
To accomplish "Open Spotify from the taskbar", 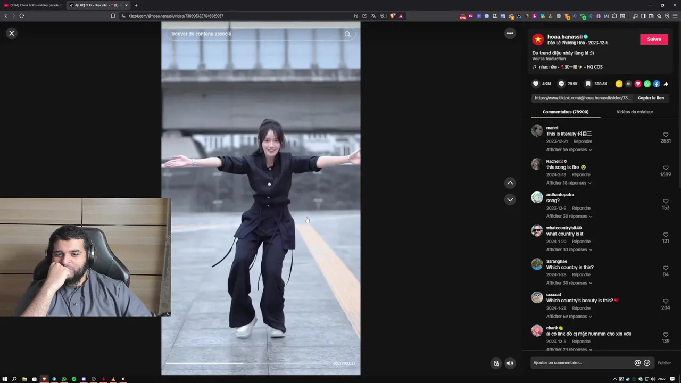I will (74, 379).
